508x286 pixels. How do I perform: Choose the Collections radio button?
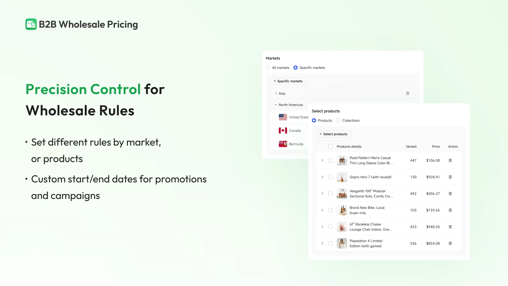click(338, 120)
